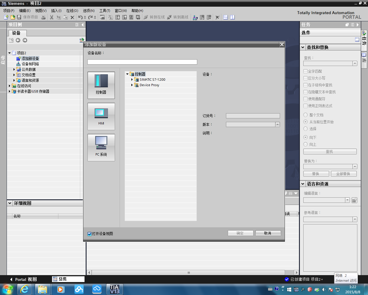Select the 控制器 controller device category
This screenshot has height=295, width=368.
point(101,85)
